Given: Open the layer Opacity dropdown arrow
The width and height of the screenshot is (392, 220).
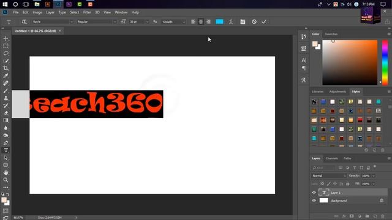Looking at the screenshot, I should click(x=374, y=175).
